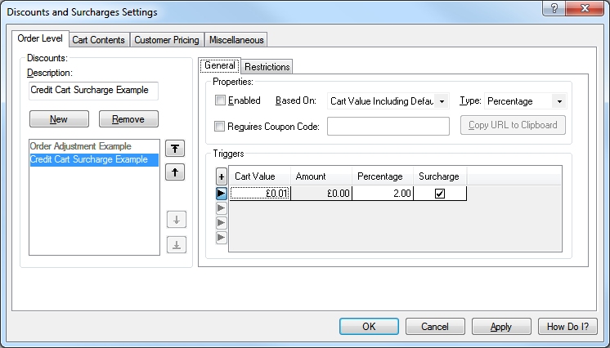Switch to the Cart Contents tab
The image size is (610, 348).
pyautogui.click(x=98, y=39)
